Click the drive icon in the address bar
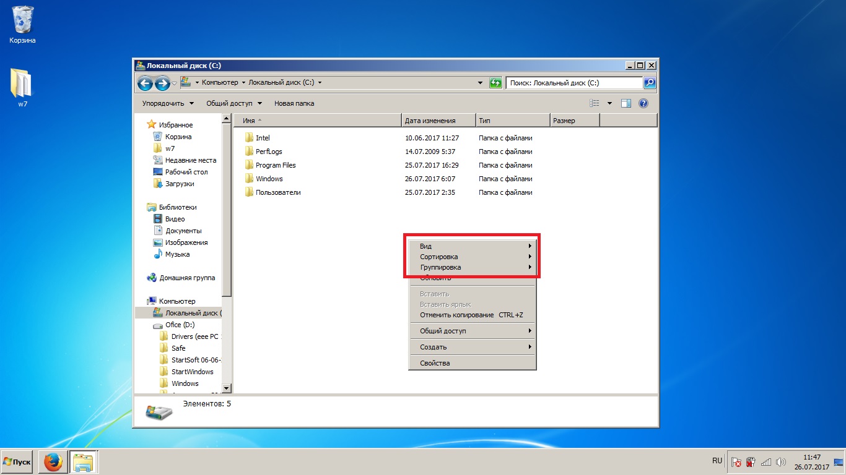This screenshot has width=846, height=475. 185,82
